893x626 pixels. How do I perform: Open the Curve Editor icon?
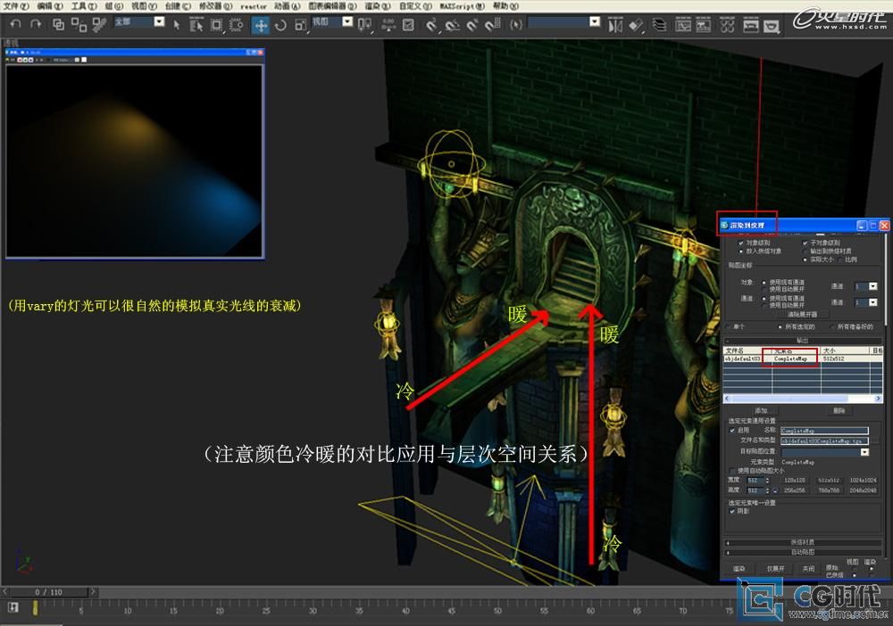(x=683, y=25)
